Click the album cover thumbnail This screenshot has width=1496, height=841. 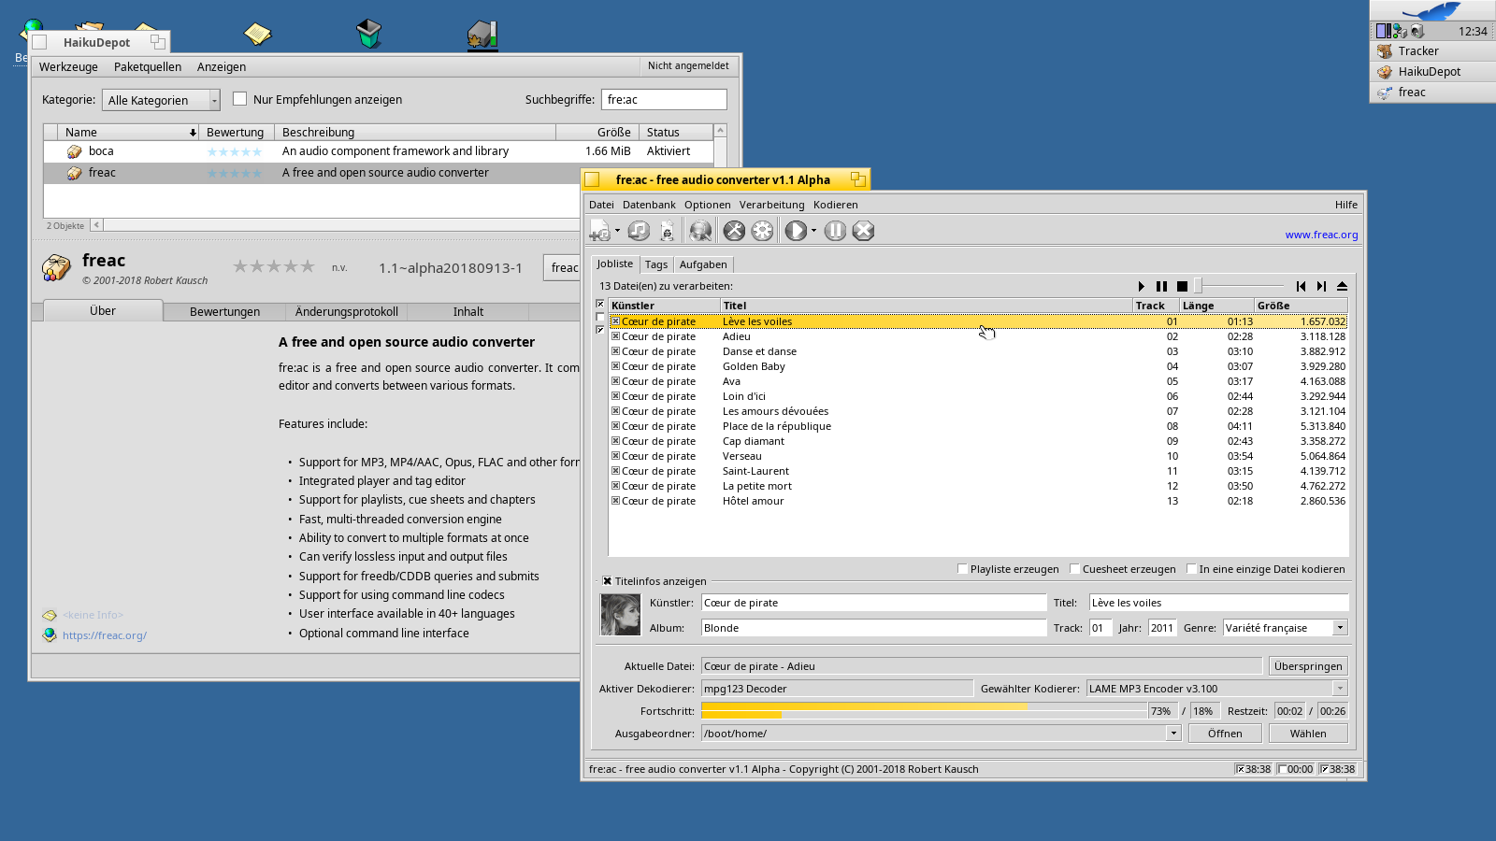tap(620, 615)
